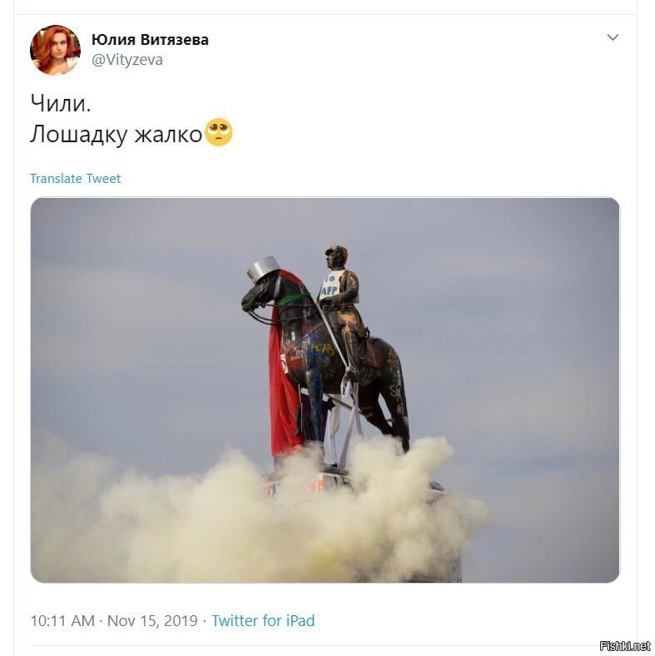Image resolution: width=655 pixels, height=656 pixels.
Task: Click the ACAB graffiti on the horse
Action: point(323,348)
